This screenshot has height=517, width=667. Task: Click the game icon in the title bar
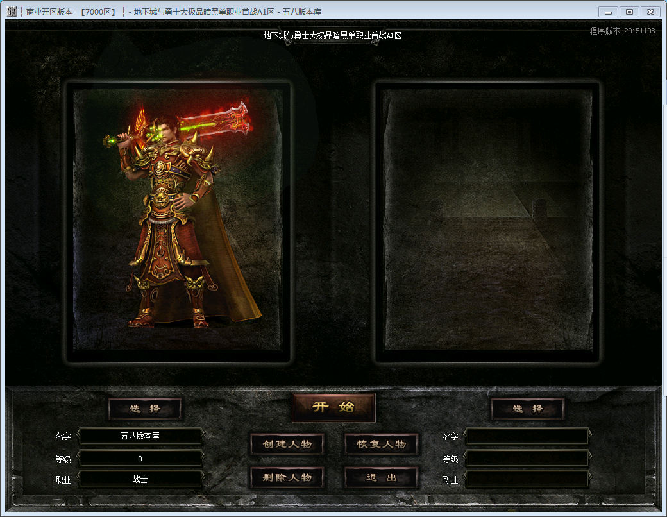pyautogui.click(x=12, y=12)
